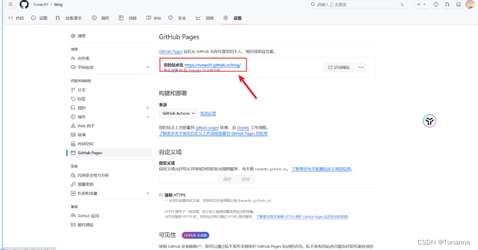
Task: Expand 机密和变量 in sidebar
Action: (x=109, y=193)
